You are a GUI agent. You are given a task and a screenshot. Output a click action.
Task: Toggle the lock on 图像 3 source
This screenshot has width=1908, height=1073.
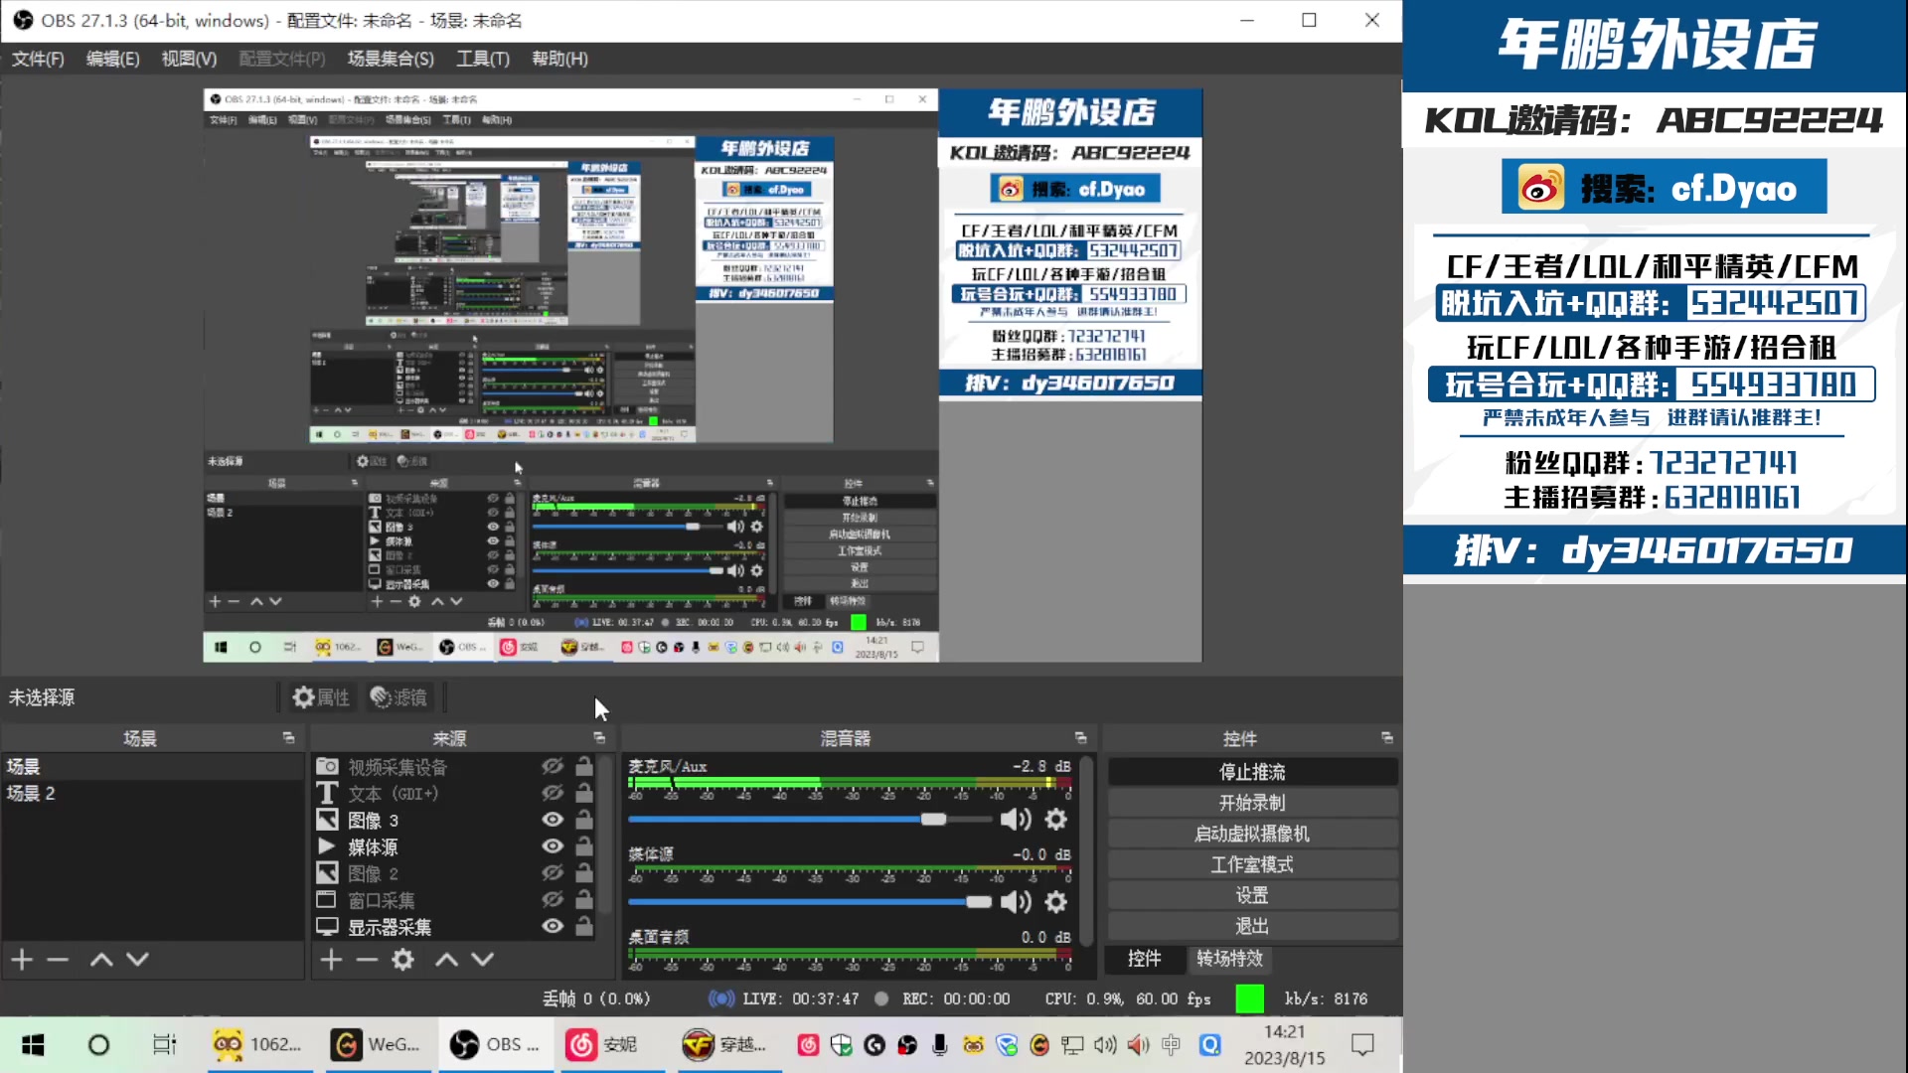pyautogui.click(x=584, y=820)
